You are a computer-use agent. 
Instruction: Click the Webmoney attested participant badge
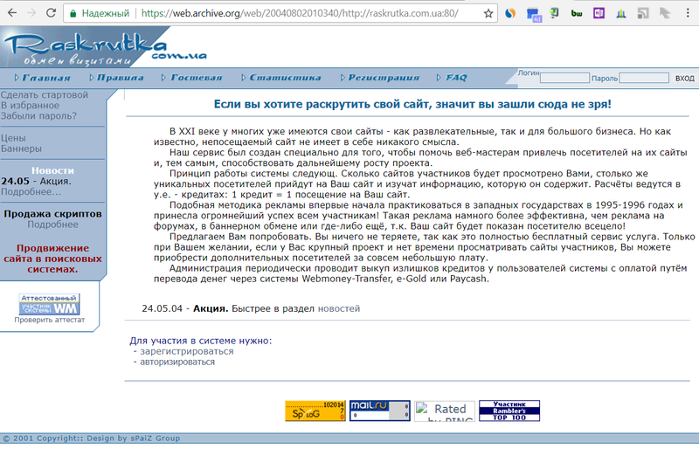pos(49,304)
